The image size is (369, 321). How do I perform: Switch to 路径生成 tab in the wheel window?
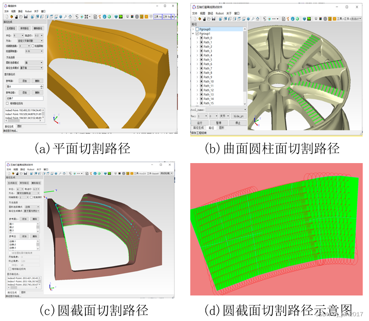198,128
